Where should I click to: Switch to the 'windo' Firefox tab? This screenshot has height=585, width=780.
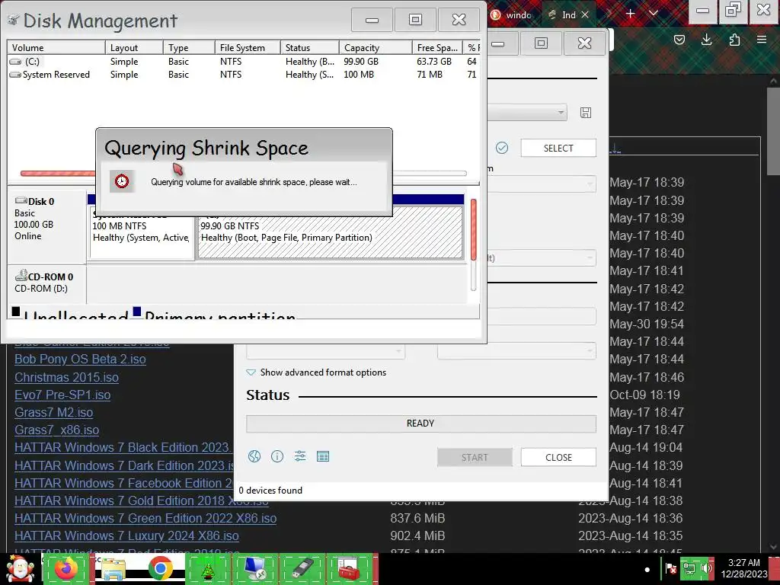point(513,15)
